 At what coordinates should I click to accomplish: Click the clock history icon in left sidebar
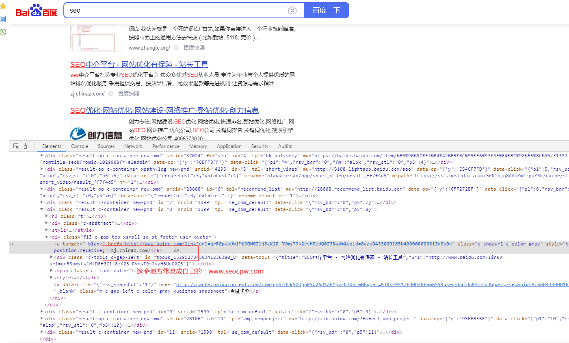pos(3,32)
